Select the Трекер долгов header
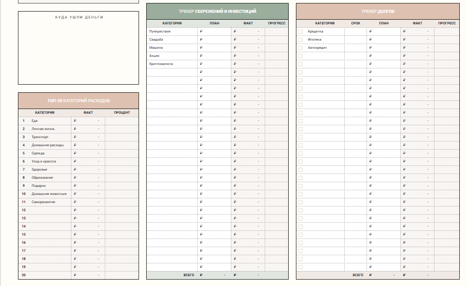This screenshot has height=286, width=467. [x=378, y=11]
